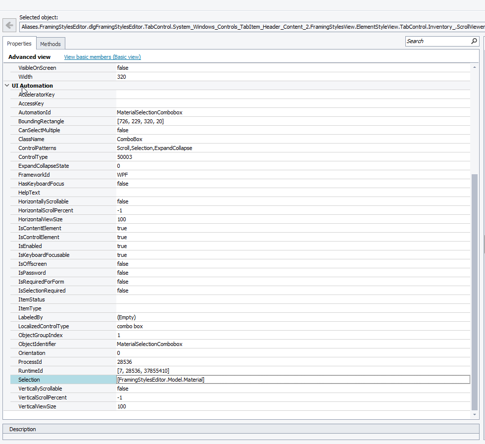The image size is (485, 444).
Task: Click inside the Search input field
Action: click(x=437, y=42)
